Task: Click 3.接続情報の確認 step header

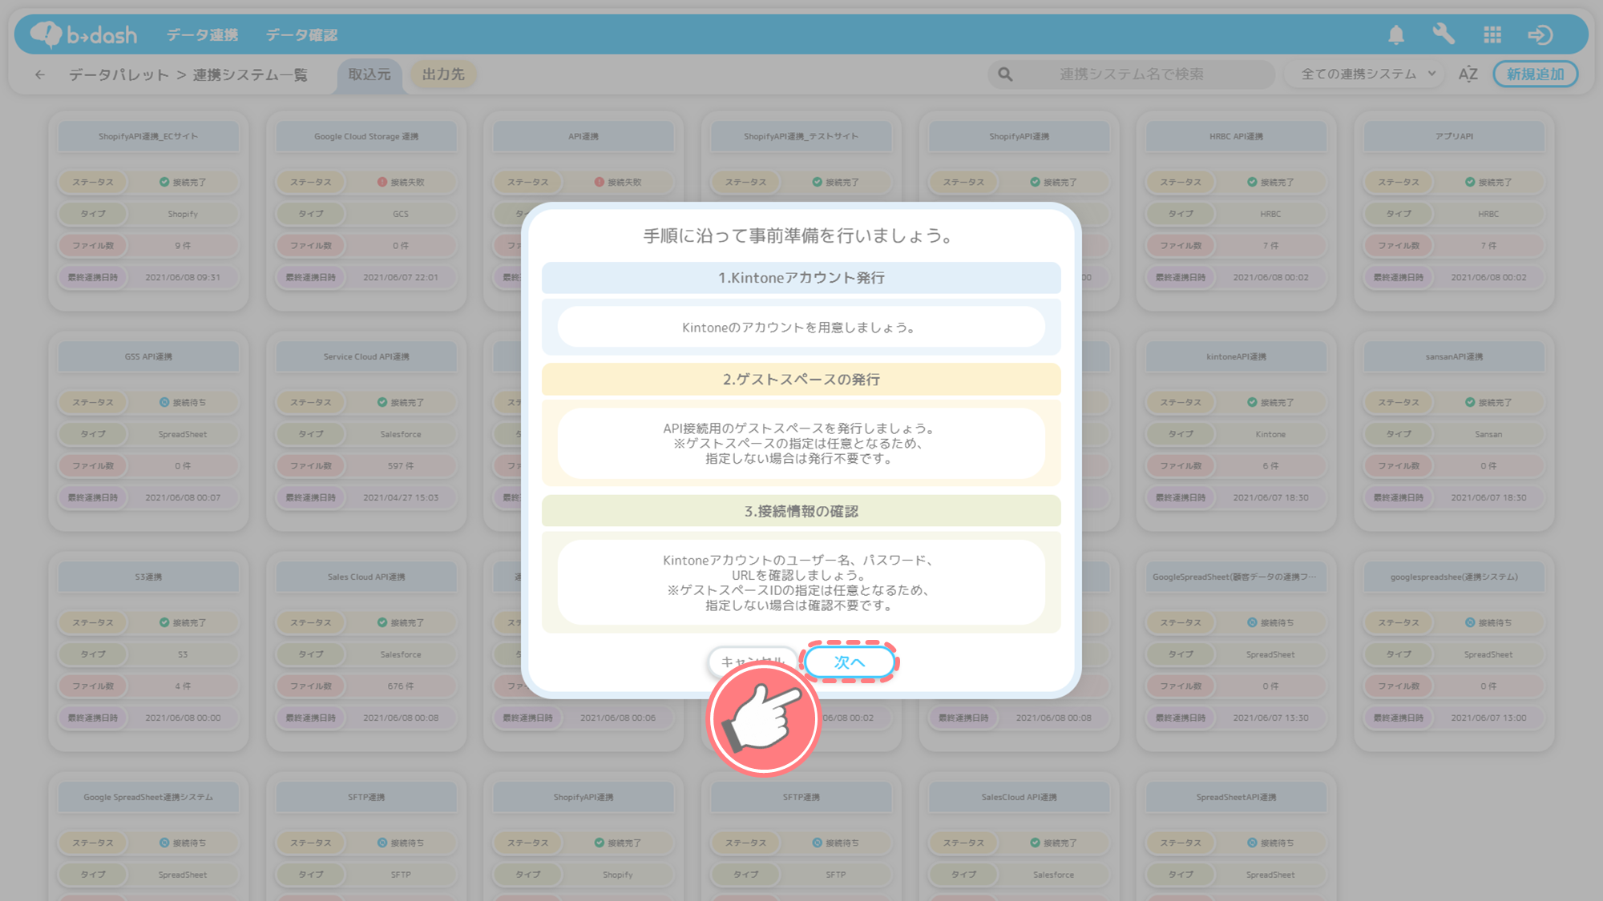Action: [801, 511]
